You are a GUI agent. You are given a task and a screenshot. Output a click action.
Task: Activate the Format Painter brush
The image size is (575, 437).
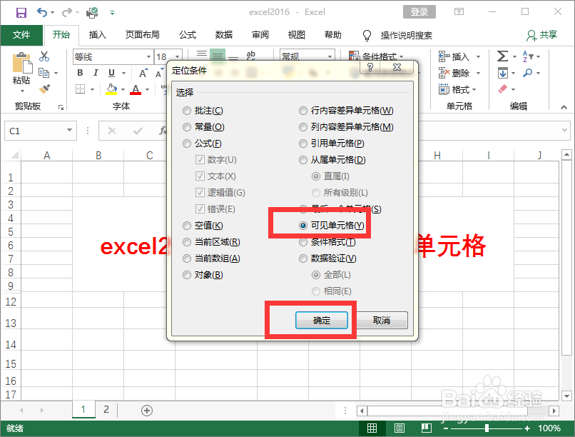coord(44,89)
